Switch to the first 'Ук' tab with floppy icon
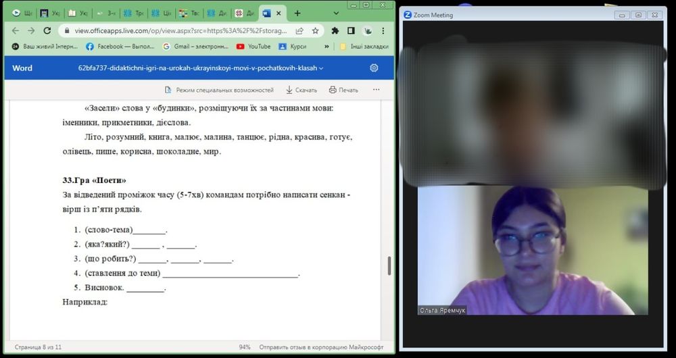This screenshot has width=676, height=358. pos(49,14)
